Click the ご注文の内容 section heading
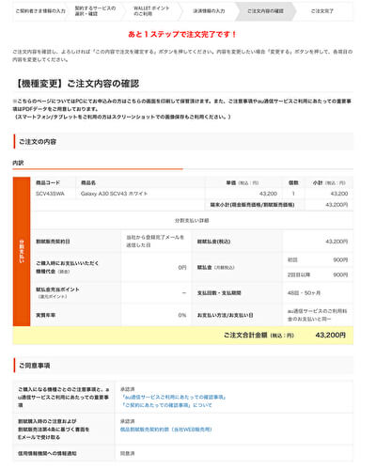The image size is (376, 470). pos(38,142)
